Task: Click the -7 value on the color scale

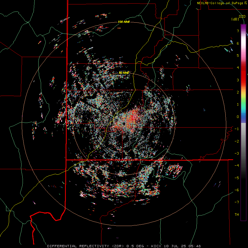Action: pos(237,202)
